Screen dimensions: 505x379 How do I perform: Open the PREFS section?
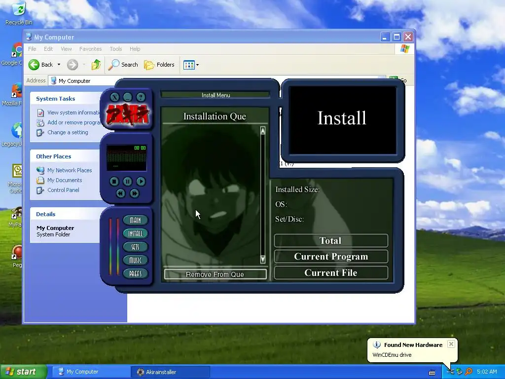point(135,273)
